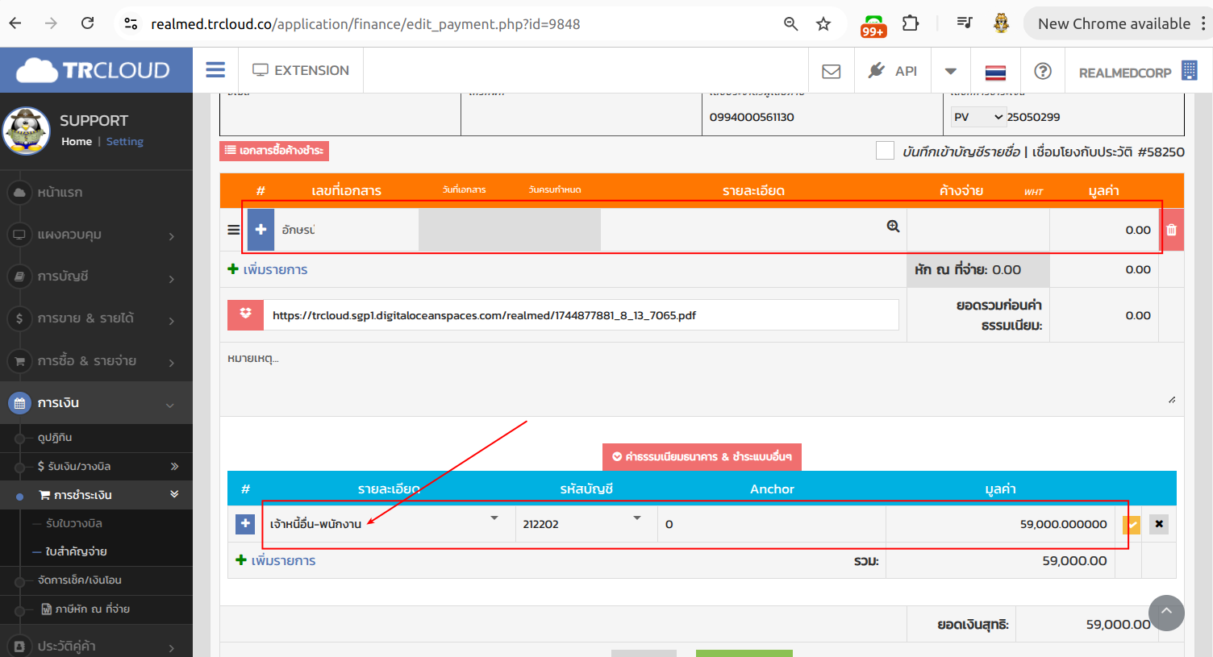Open the Chrome extensions puzzle icon
The height and width of the screenshot is (657, 1213).
[911, 23]
